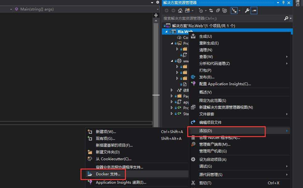Toggle the Show All Files icon

225,10
